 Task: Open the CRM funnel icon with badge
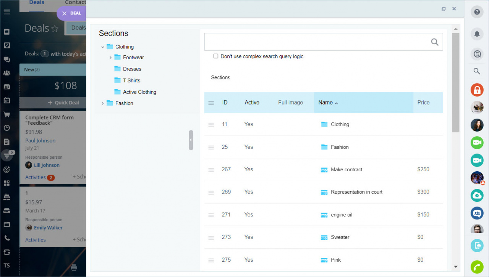6,155
